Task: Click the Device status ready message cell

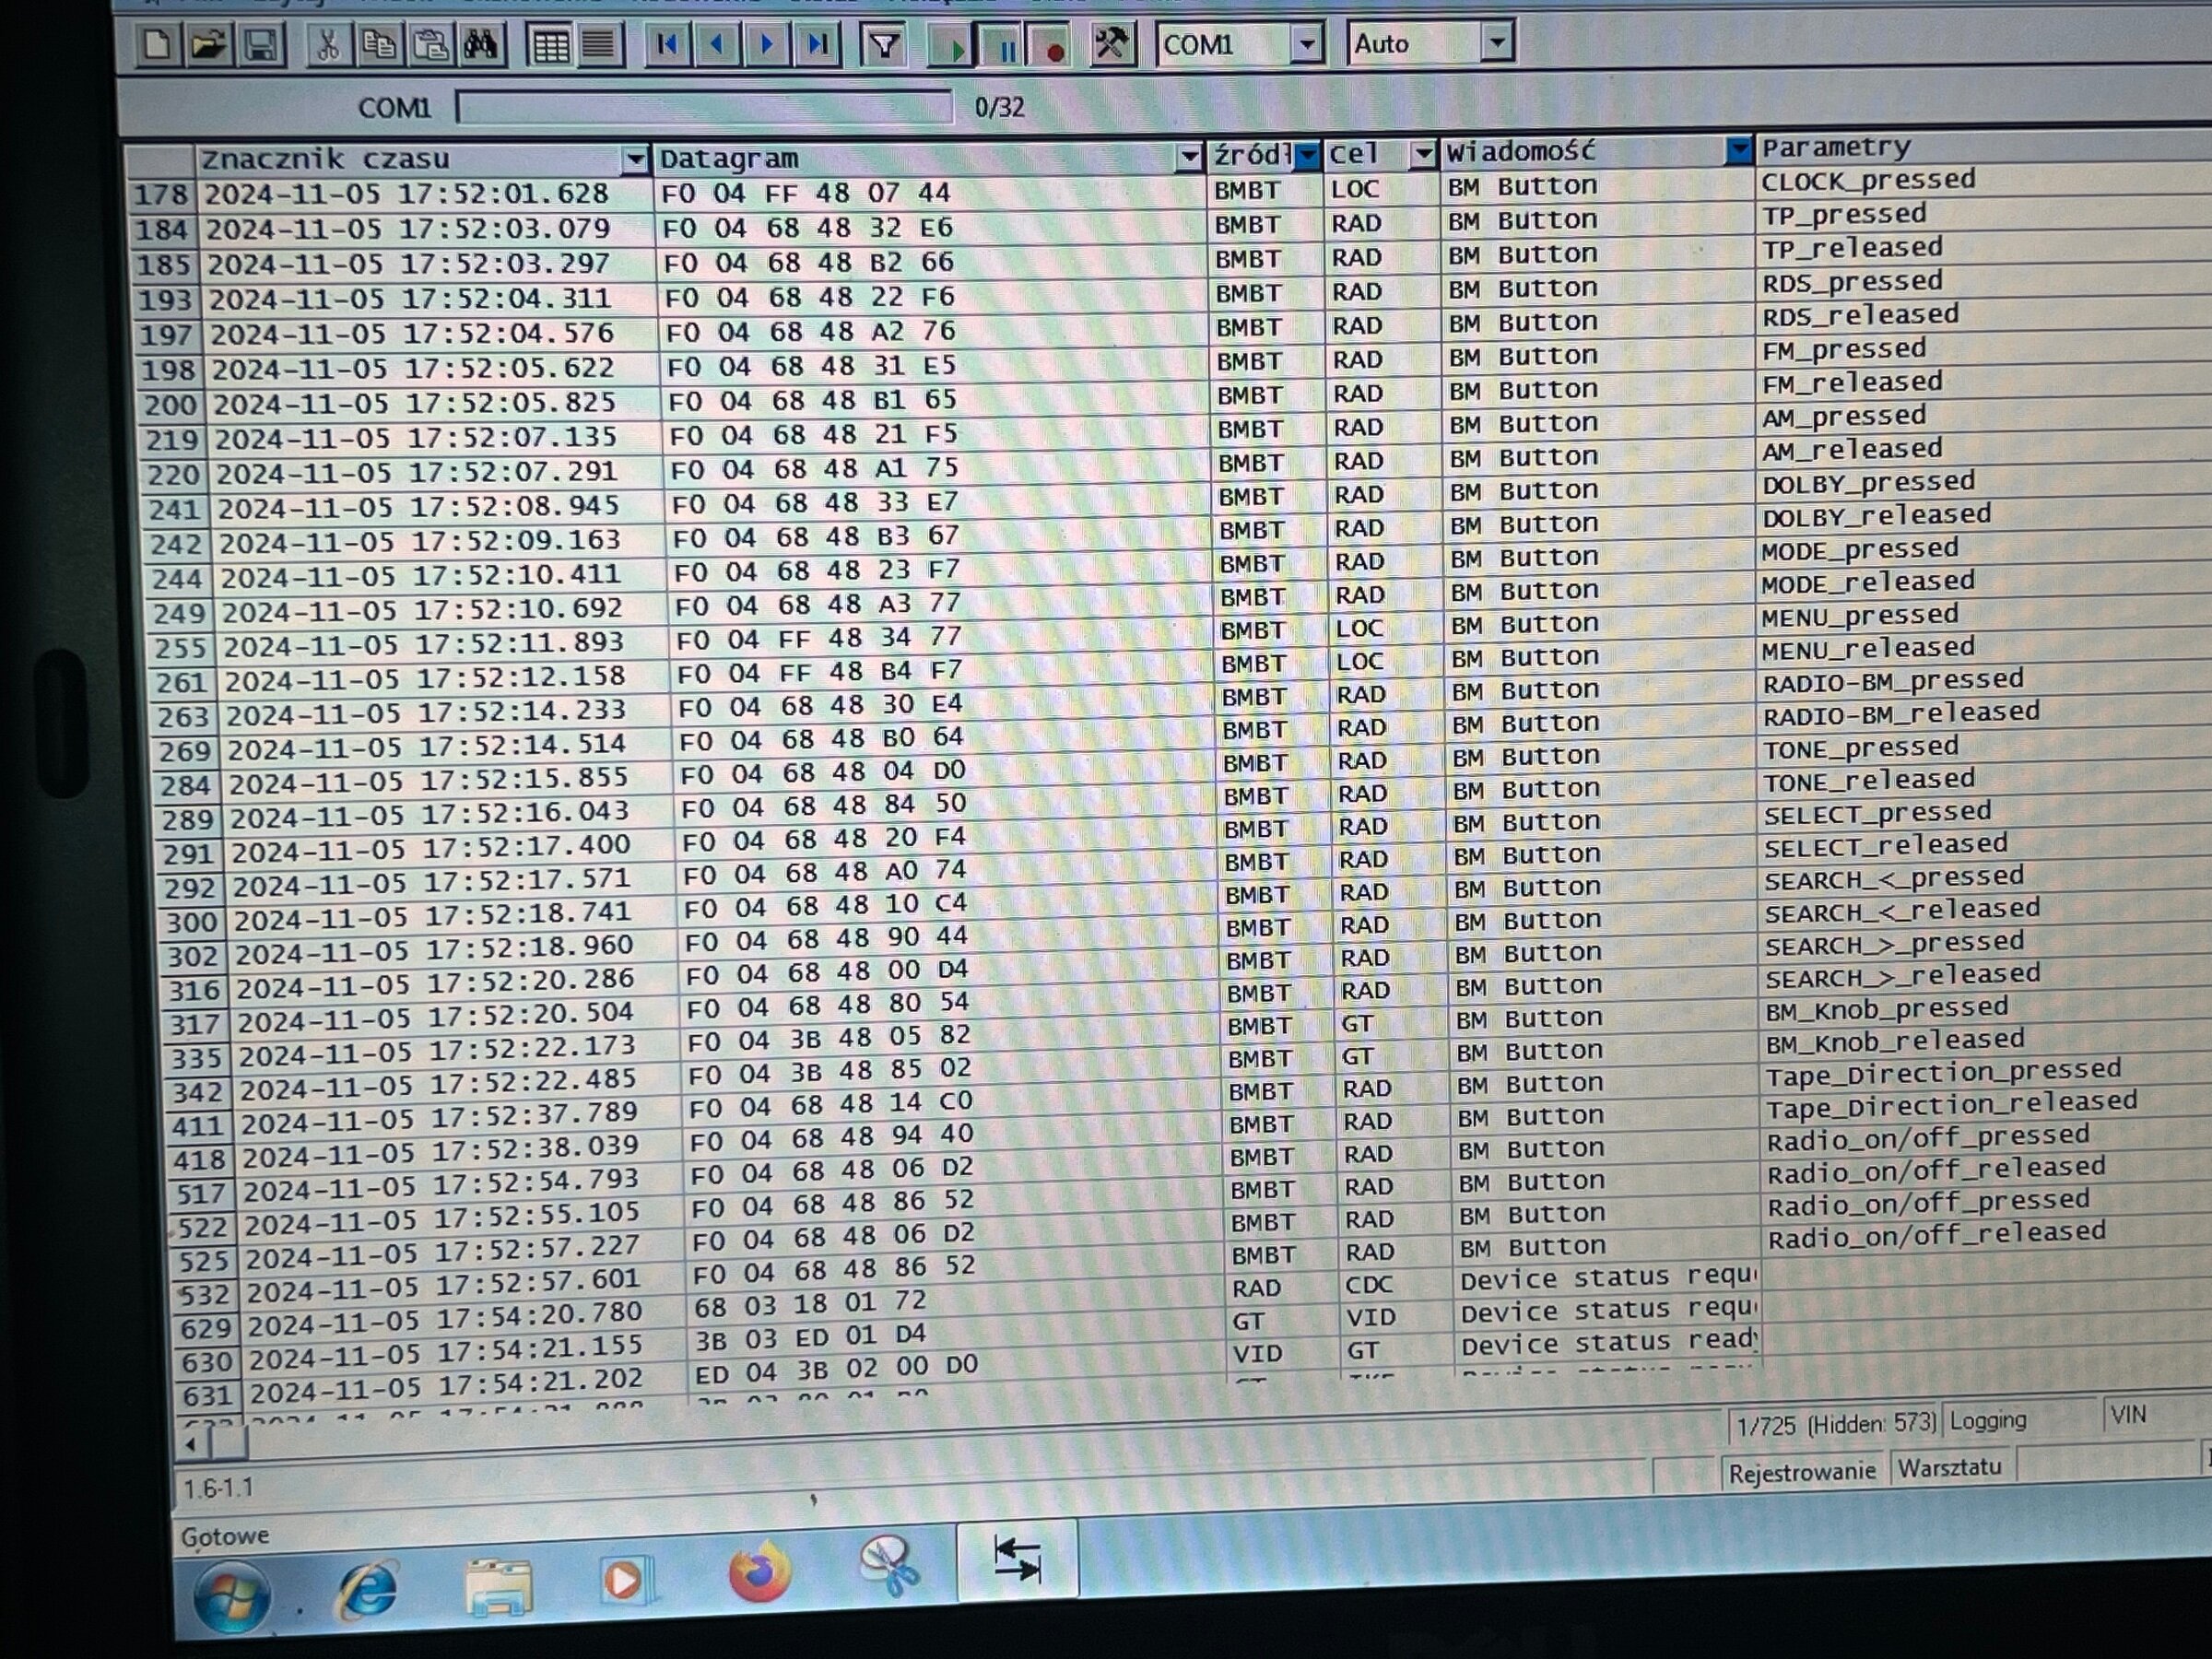Action: click(x=1608, y=1343)
